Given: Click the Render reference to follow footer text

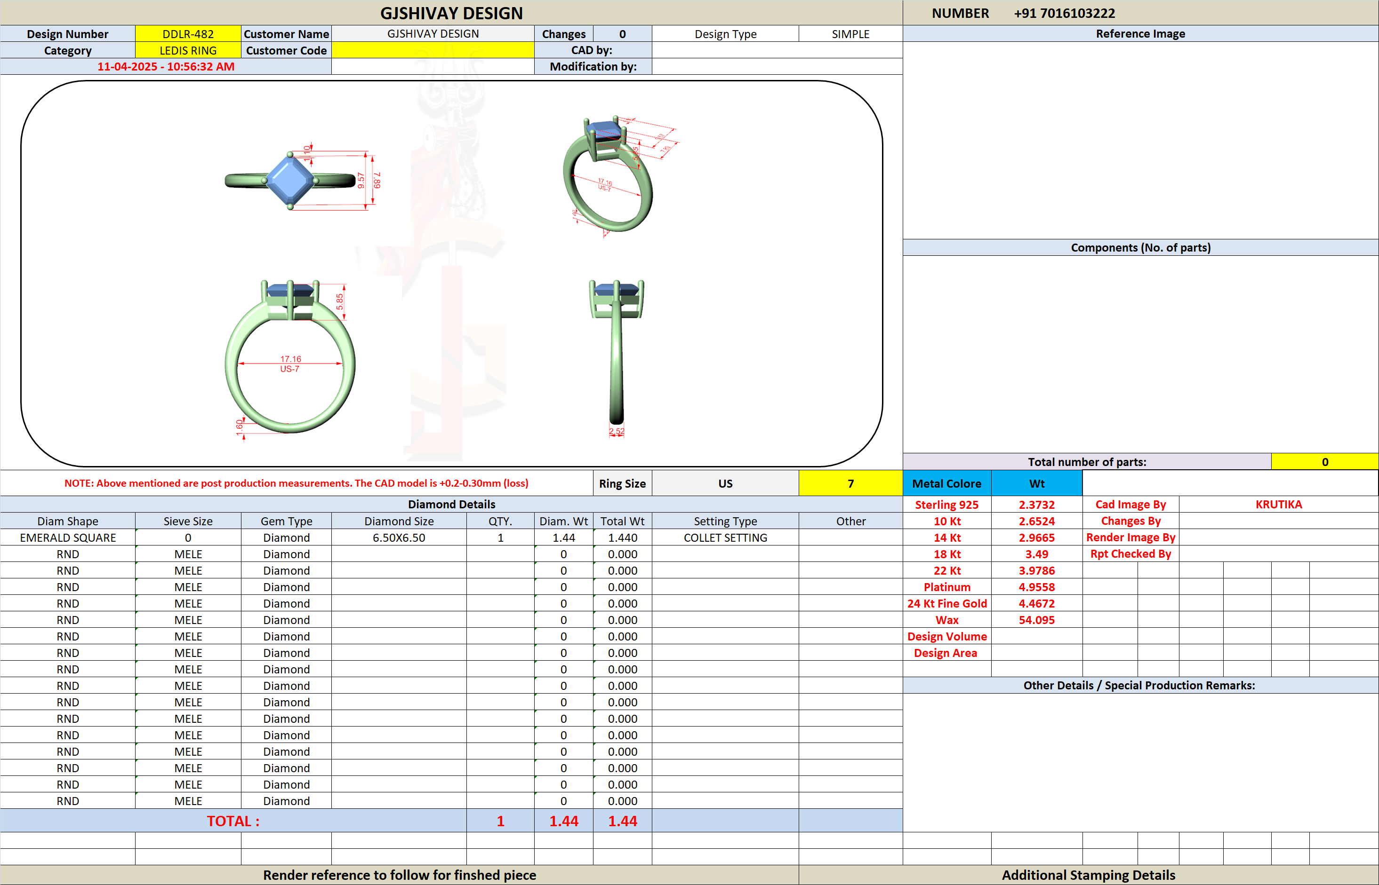Looking at the screenshot, I should (x=400, y=875).
